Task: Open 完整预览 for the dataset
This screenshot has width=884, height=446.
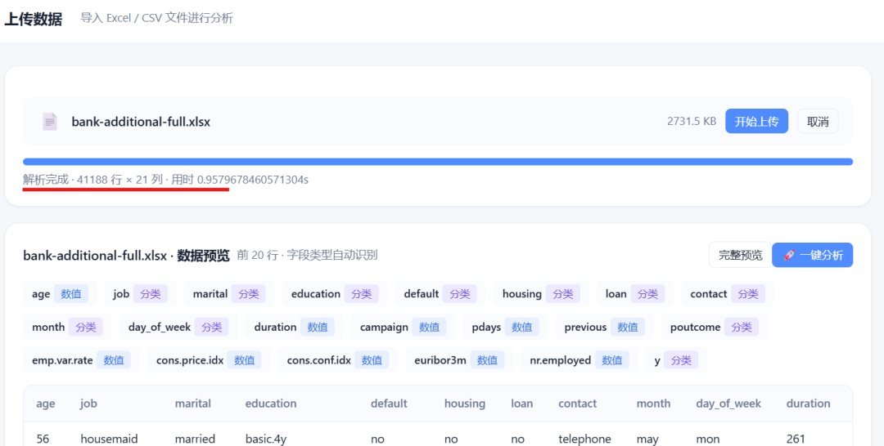Action: click(740, 256)
